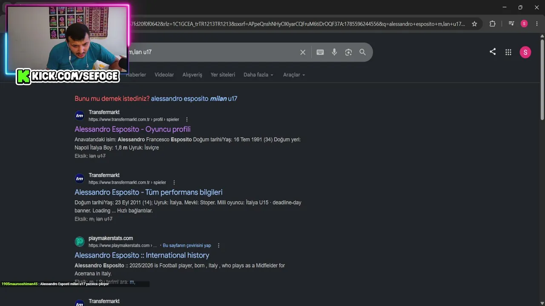Open Chrome's media control icon
The image size is (545, 306).
click(511, 24)
